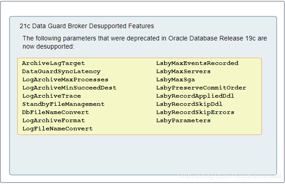Select the DataGuardSyncLatency parameter
The width and height of the screenshot is (285, 184).
point(61,71)
